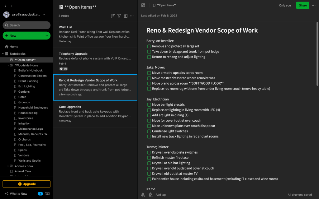Check 'Remove and protect all large art'
319x199 pixels.
point(149,46)
